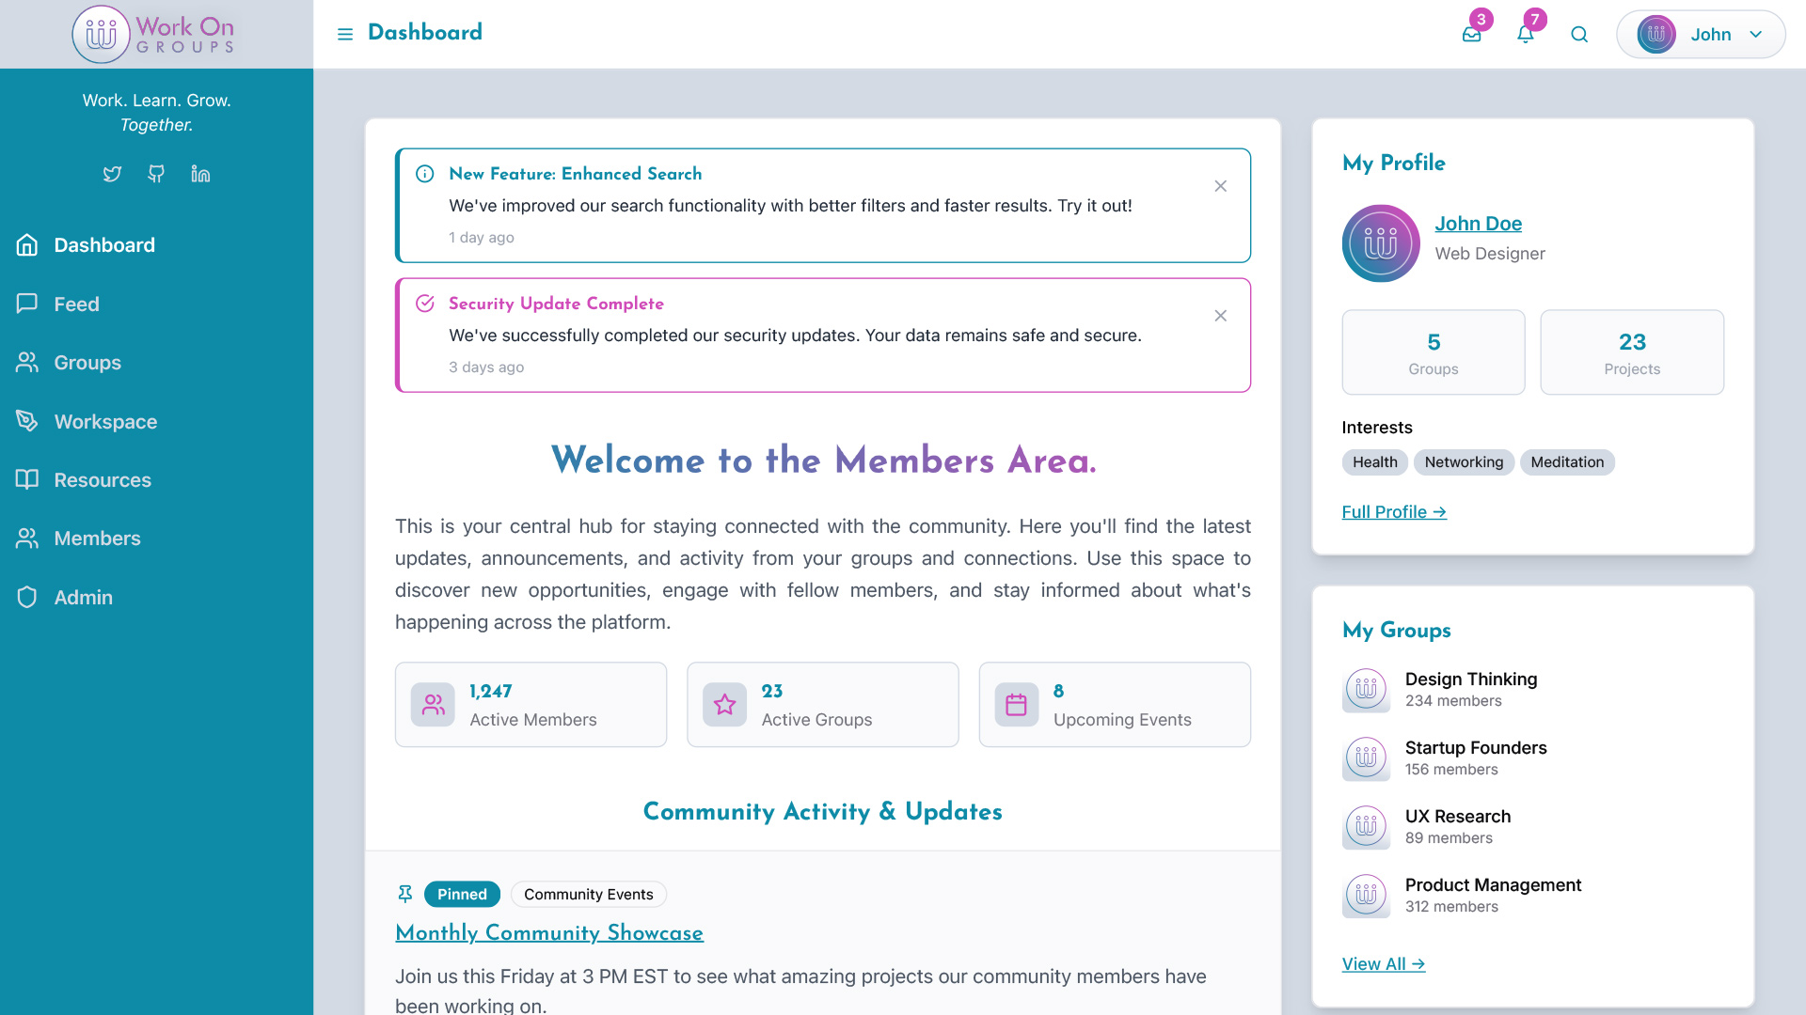Open the notifications bell icon

point(1525,35)
